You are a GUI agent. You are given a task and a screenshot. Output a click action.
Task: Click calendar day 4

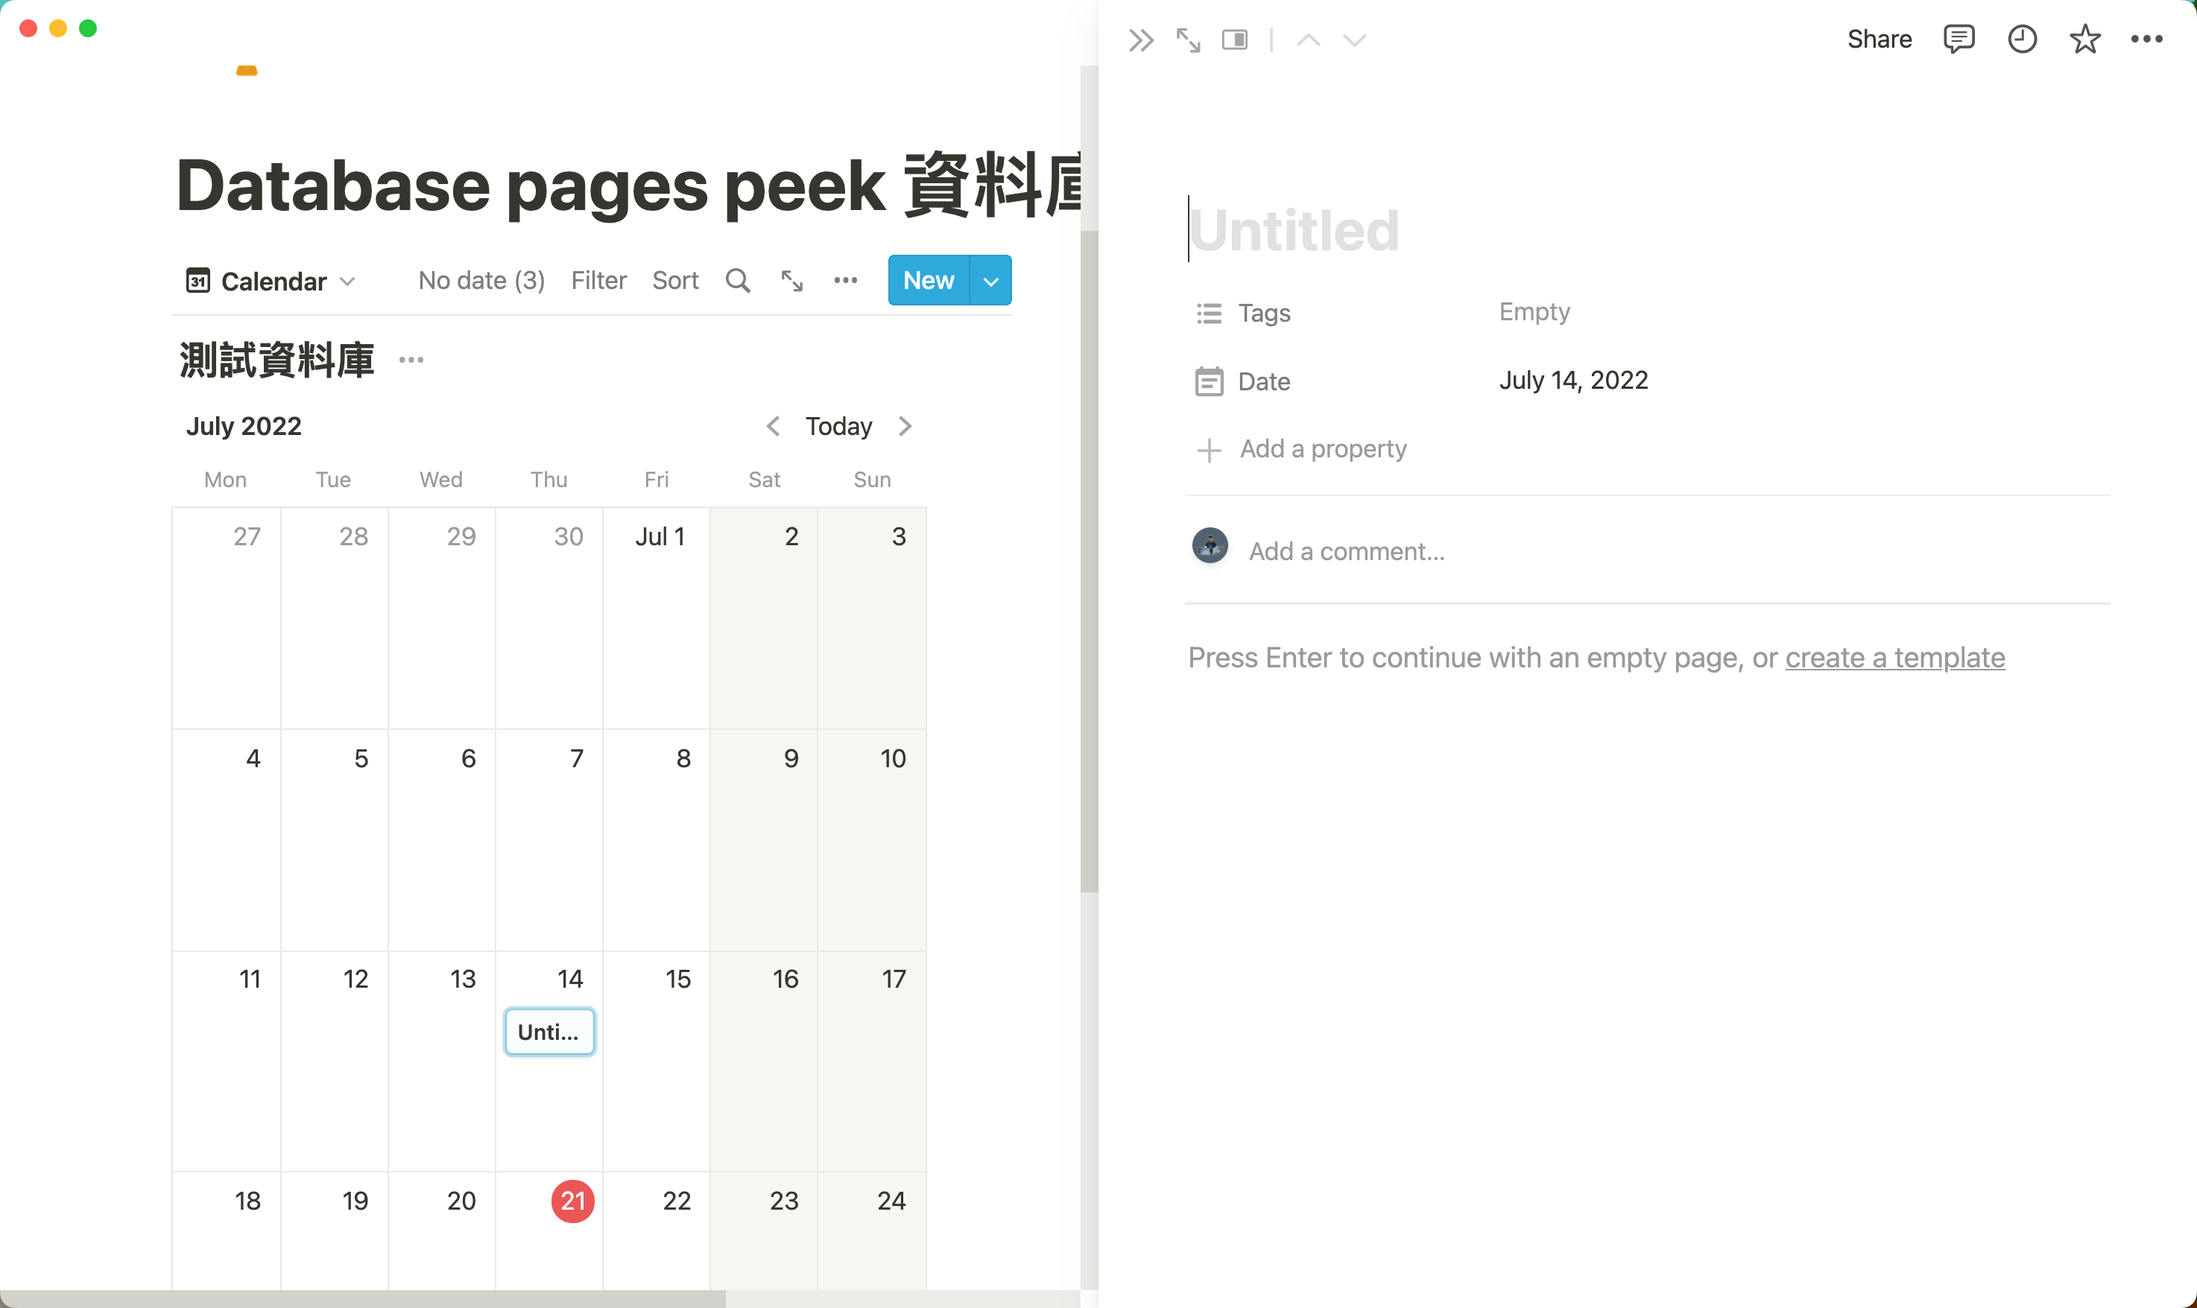pyautogui.click(x=227, y=840)
